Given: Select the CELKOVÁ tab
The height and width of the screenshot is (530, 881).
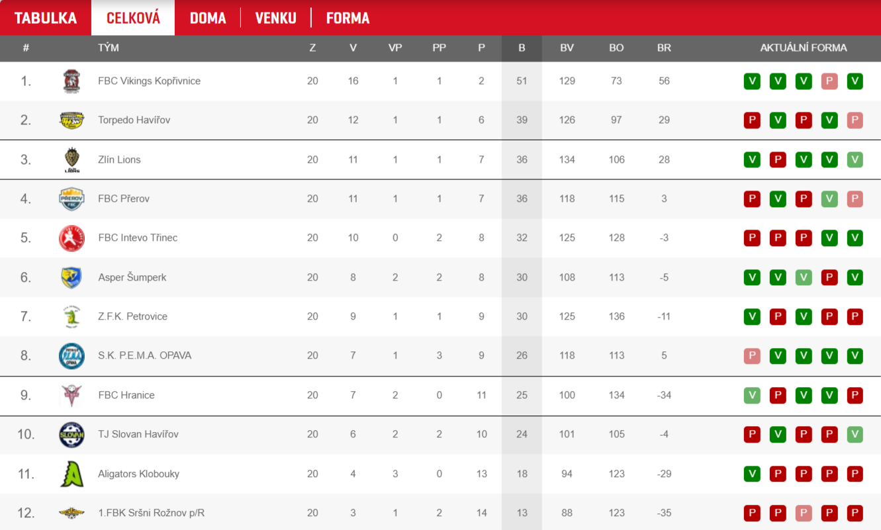Looking at the screenshot, I should pos(133,18).
